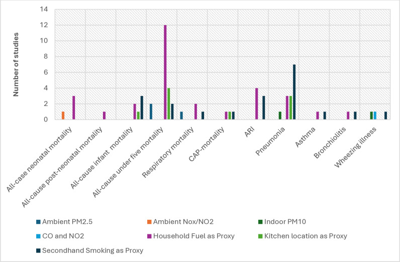Select the purple bar for Asthma
Viewport: 400px width, 262px height.
coord(318,115)
